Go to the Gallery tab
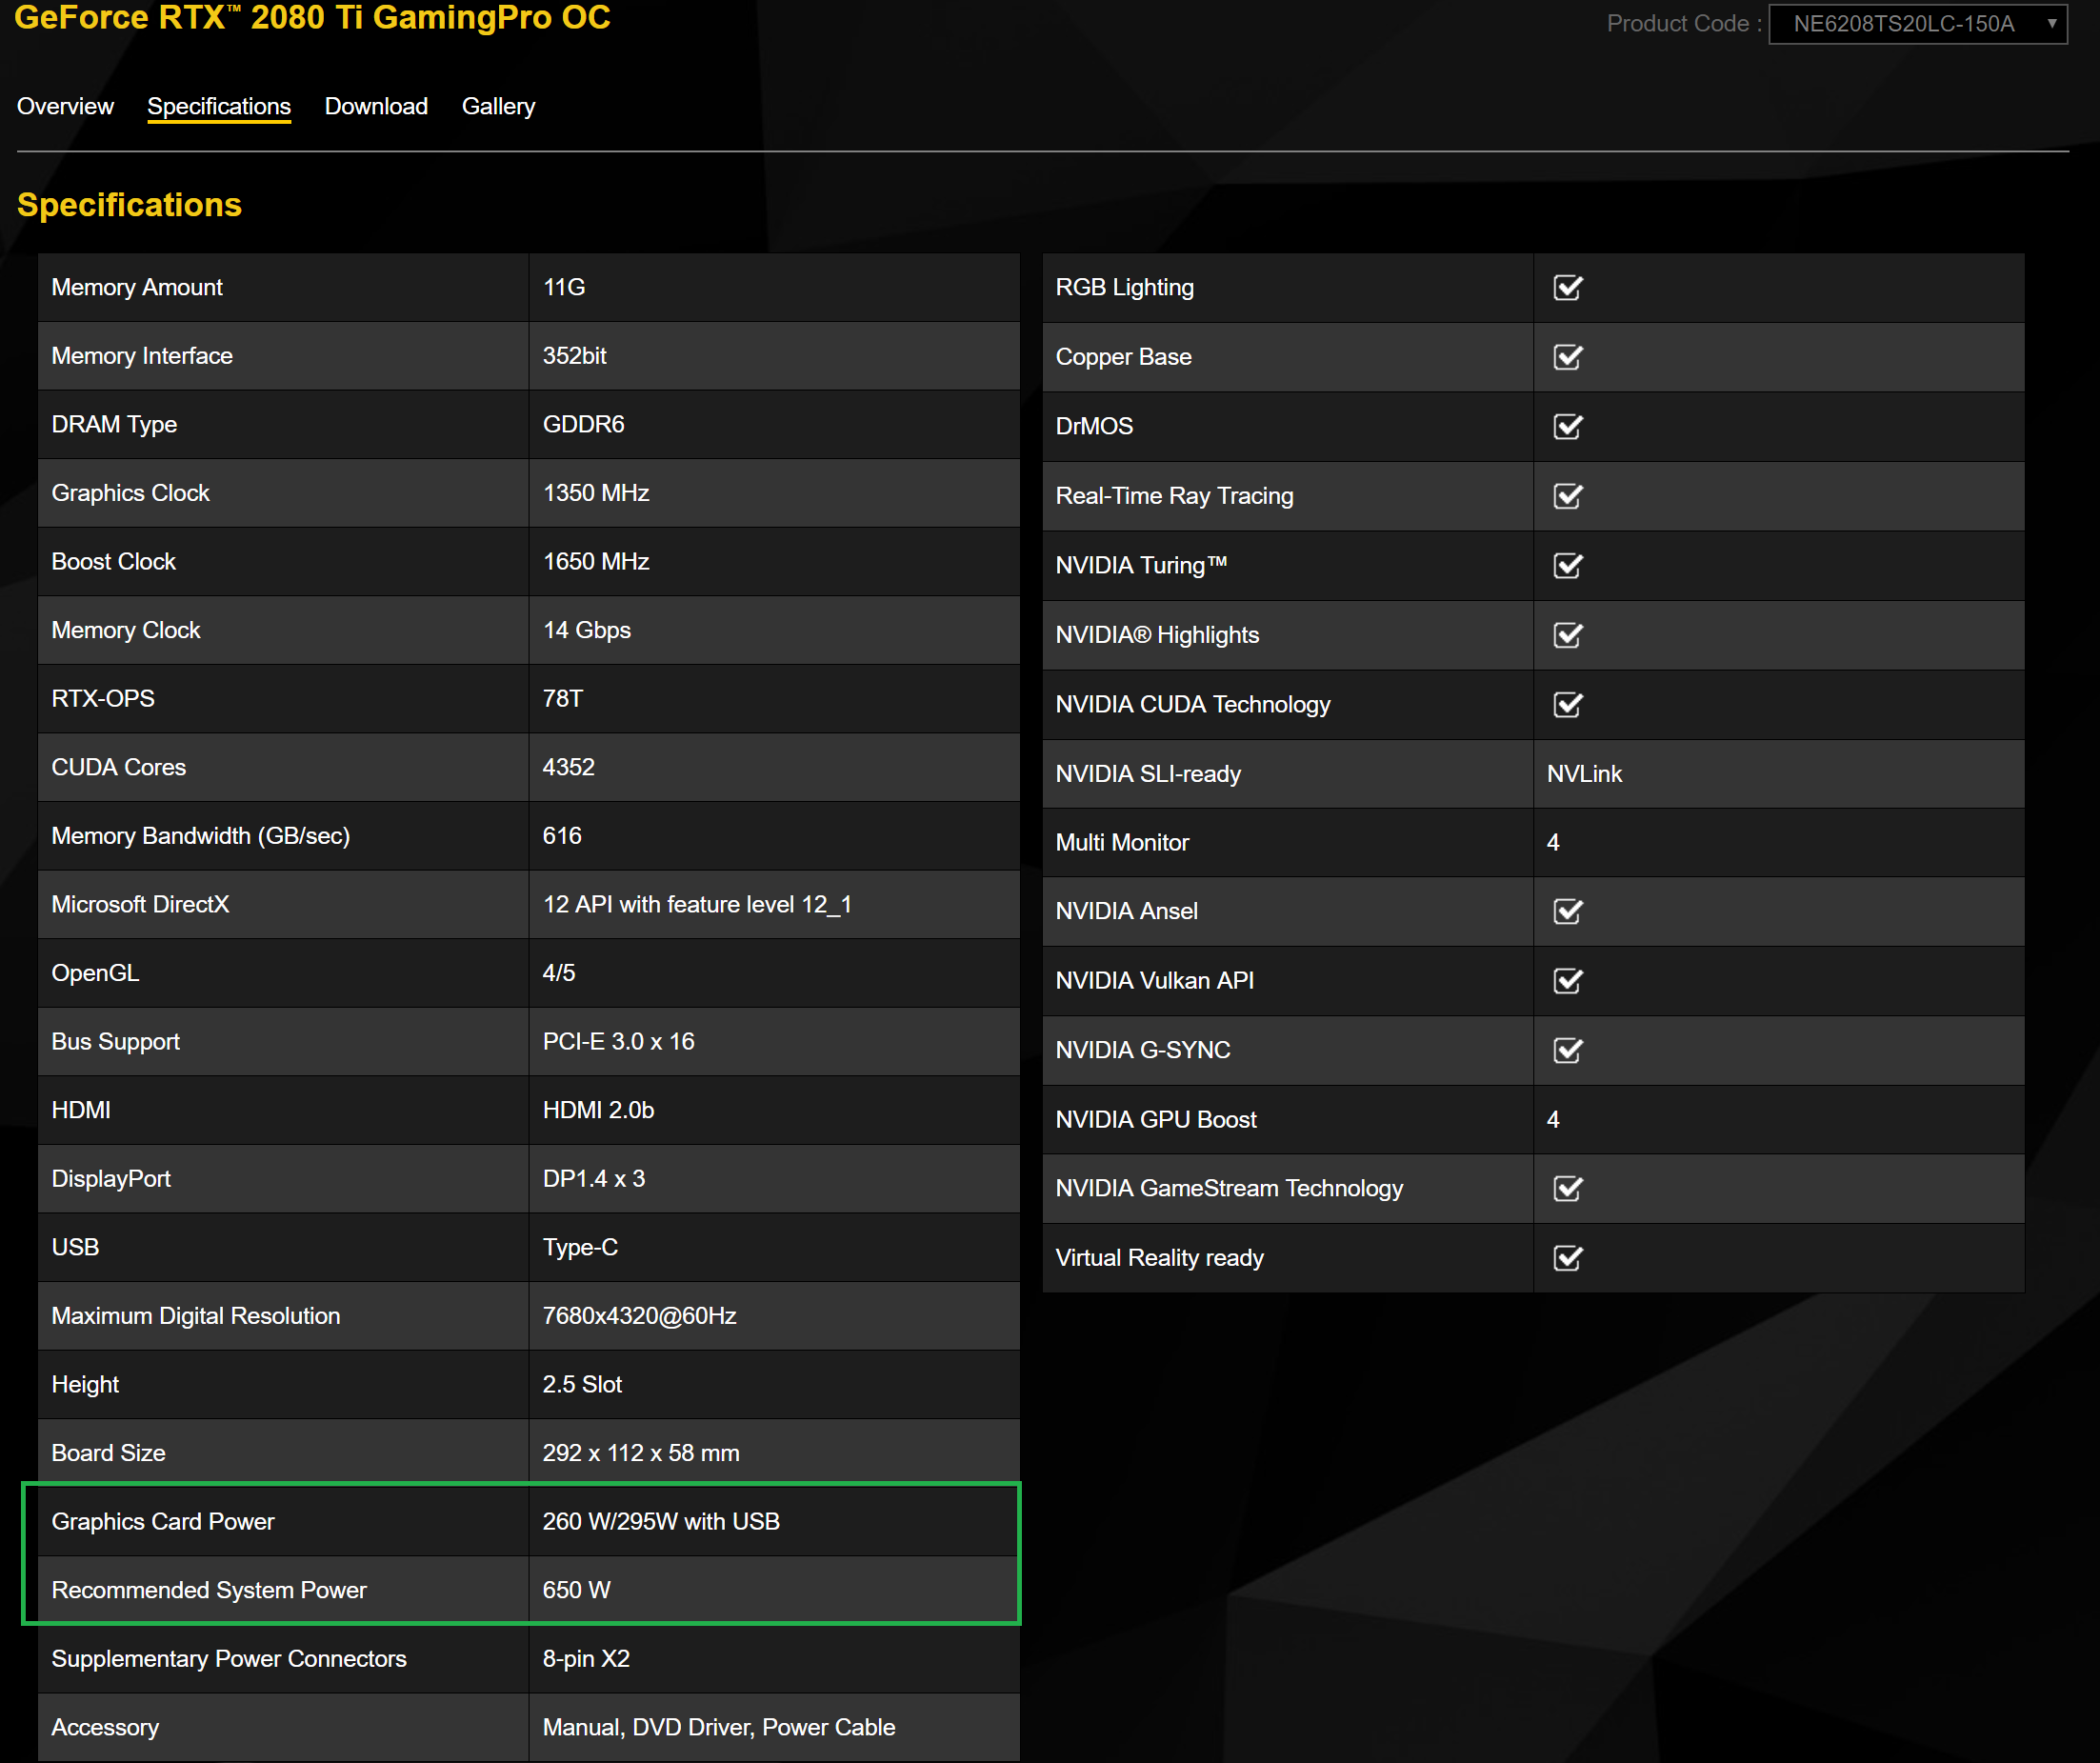The width and height of the screenshot is (2100, 1763). click(498, 106)
